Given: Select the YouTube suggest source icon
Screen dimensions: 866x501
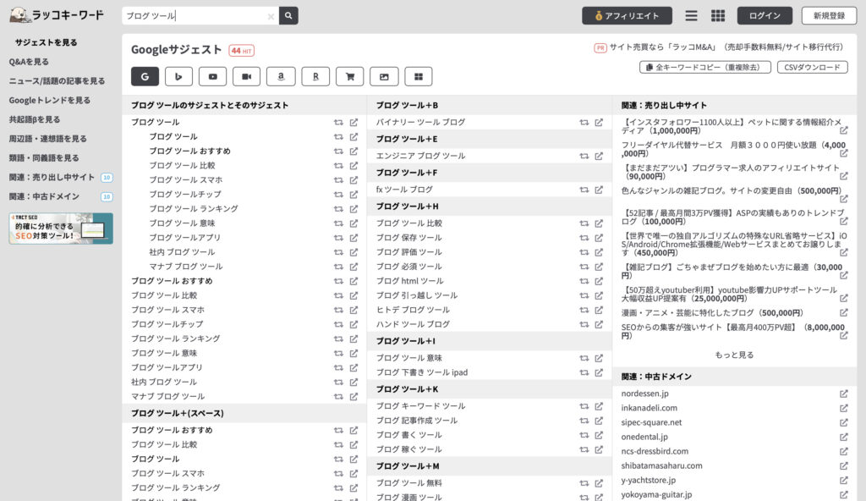Looking at the screenshot, I should (x=212, y=75).
